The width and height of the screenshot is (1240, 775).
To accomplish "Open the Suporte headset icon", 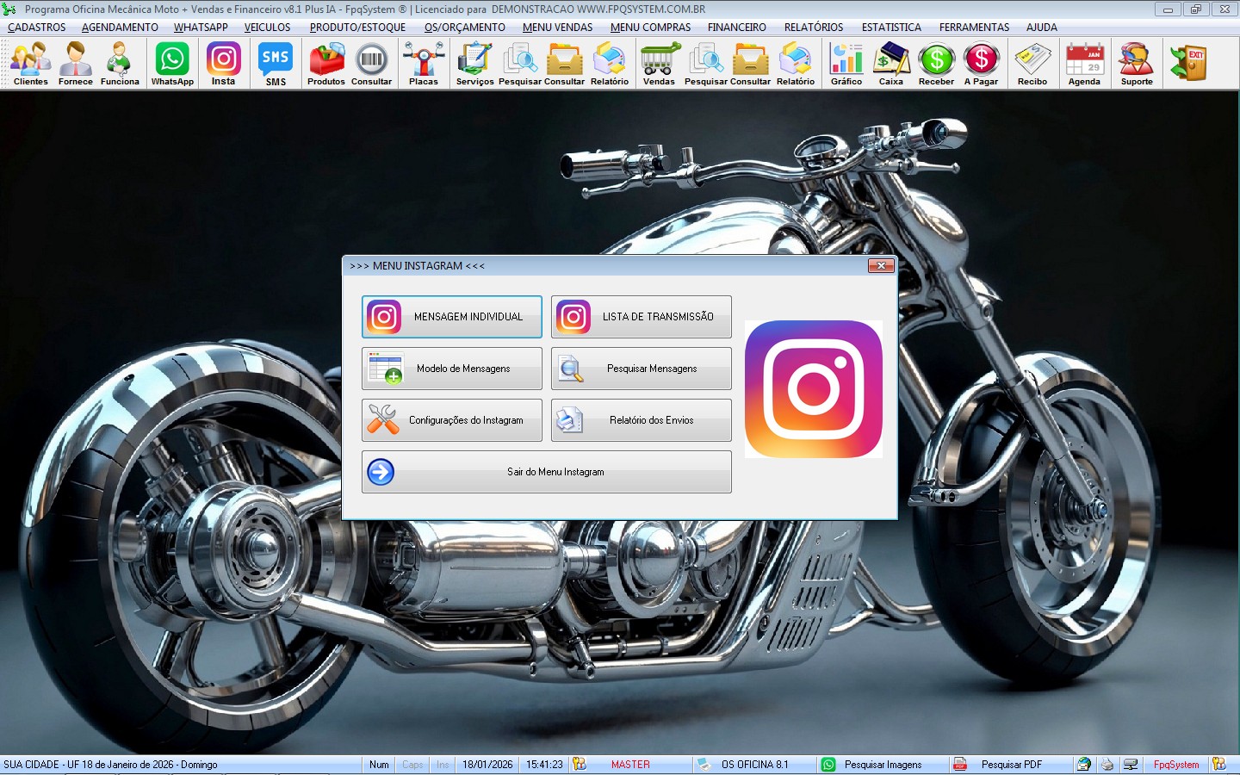I will click(1137, 64).
